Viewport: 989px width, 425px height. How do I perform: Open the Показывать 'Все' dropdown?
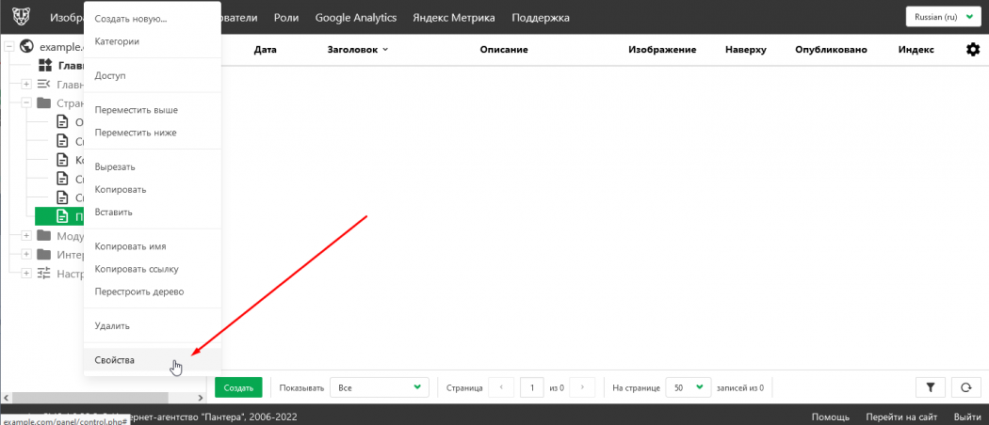[x=380, y=387]
